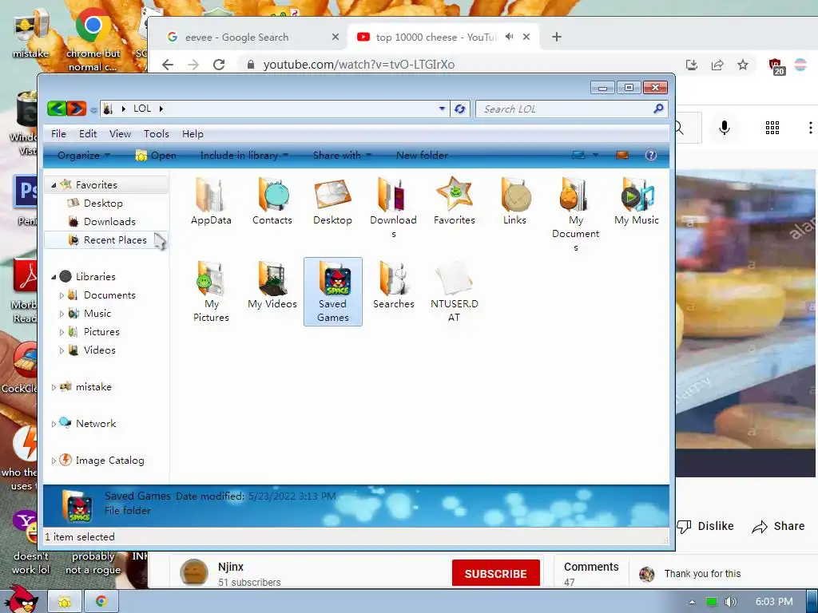Open the Share with dropdown

(x=342, y=156)
